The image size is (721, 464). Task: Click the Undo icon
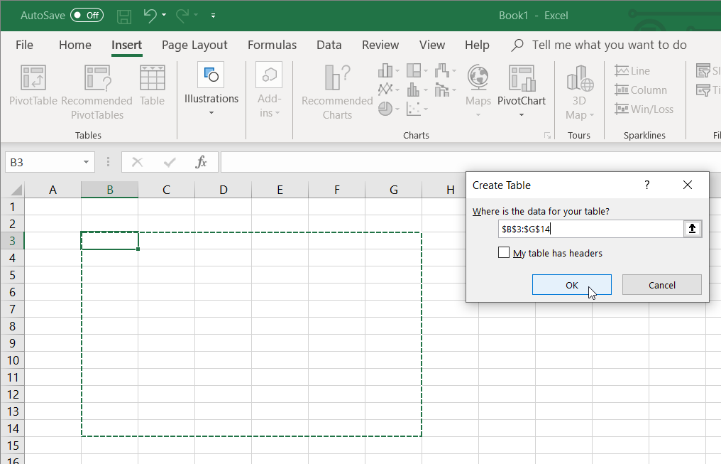tap(150, 16)
